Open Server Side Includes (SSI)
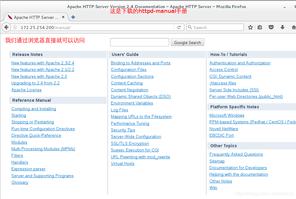Image resolution: width=296 pixels, height=199 pixels. pyautogui.click(x=234, y=90)
